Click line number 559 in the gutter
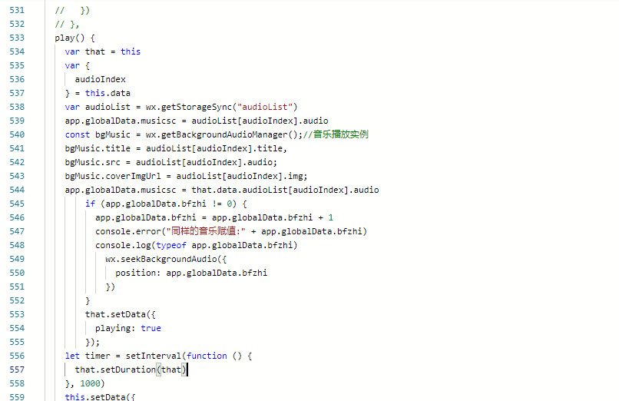This screenshot has width=619, height=401. point(17,396)
